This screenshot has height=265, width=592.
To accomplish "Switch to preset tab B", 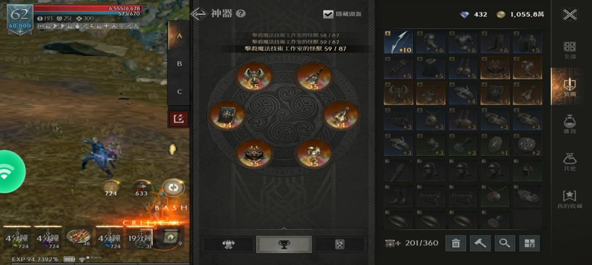I will click(x=180, y=64).
